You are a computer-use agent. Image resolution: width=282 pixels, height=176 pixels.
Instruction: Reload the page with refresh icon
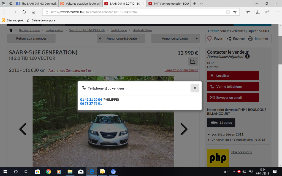(24, 12)
